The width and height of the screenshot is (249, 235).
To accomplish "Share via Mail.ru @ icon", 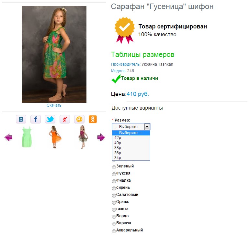I will pyautogui.click(x=79, y=119).
